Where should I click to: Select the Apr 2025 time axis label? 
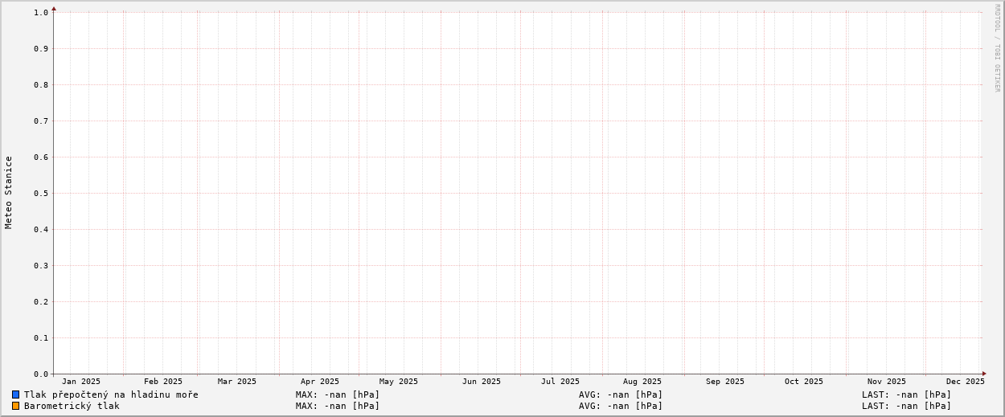coord(320,382)
